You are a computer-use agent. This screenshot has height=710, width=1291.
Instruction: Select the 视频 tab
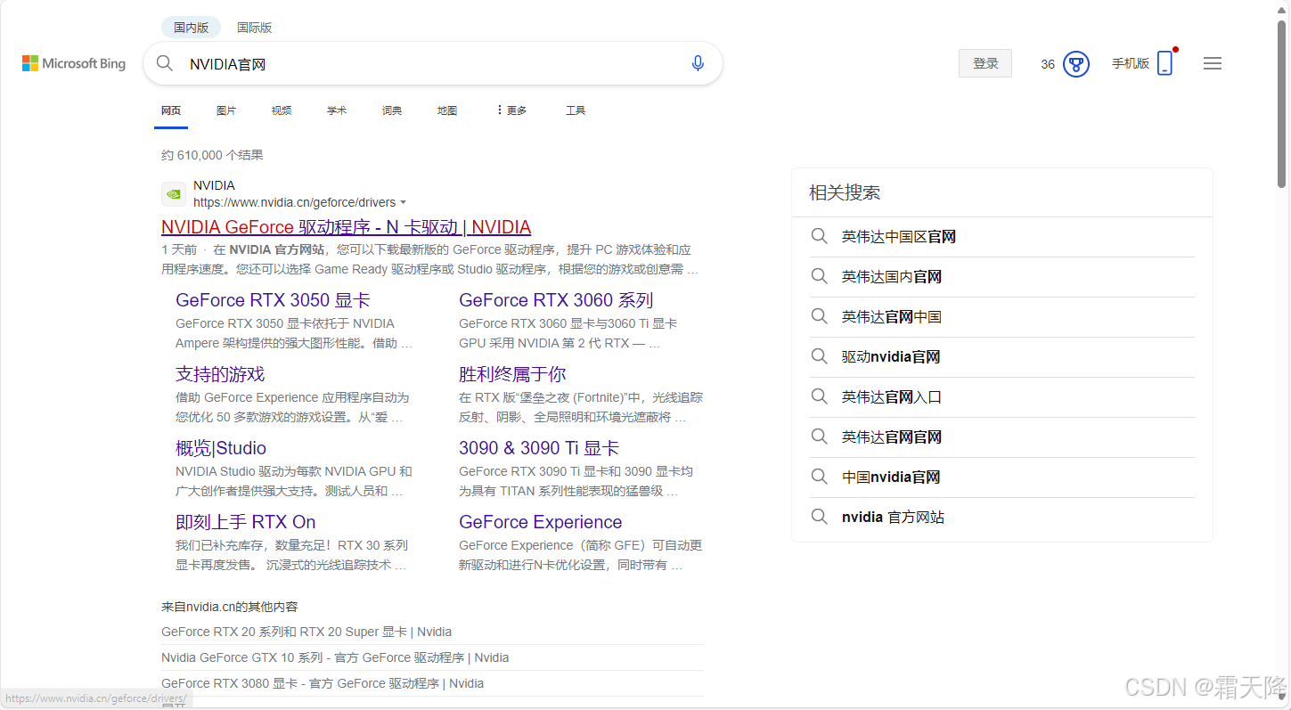(x=282, y=110)
